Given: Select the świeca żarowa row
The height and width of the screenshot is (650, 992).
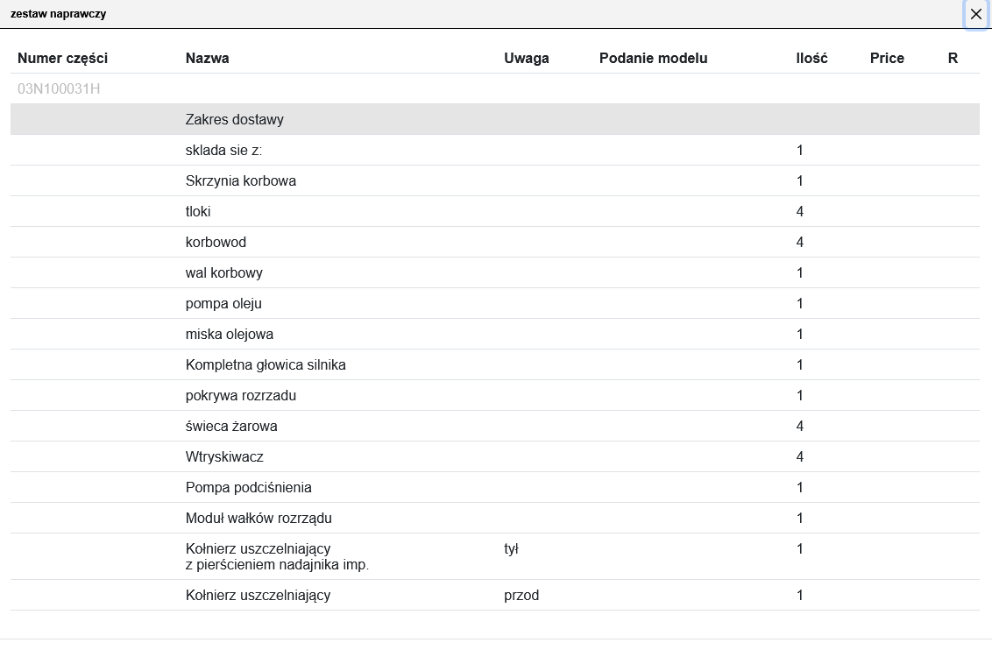Looking at the screenshot, I should (x=231, y=427).
